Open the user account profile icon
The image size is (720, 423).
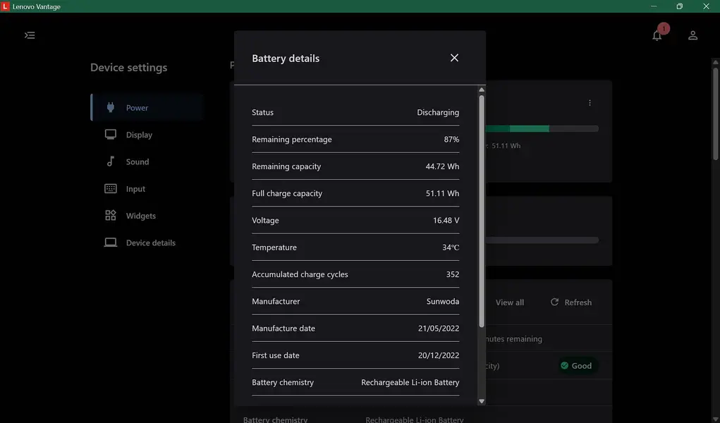(693, 35)
